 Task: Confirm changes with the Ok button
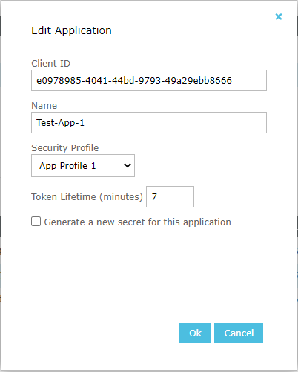tap(195, 333)
